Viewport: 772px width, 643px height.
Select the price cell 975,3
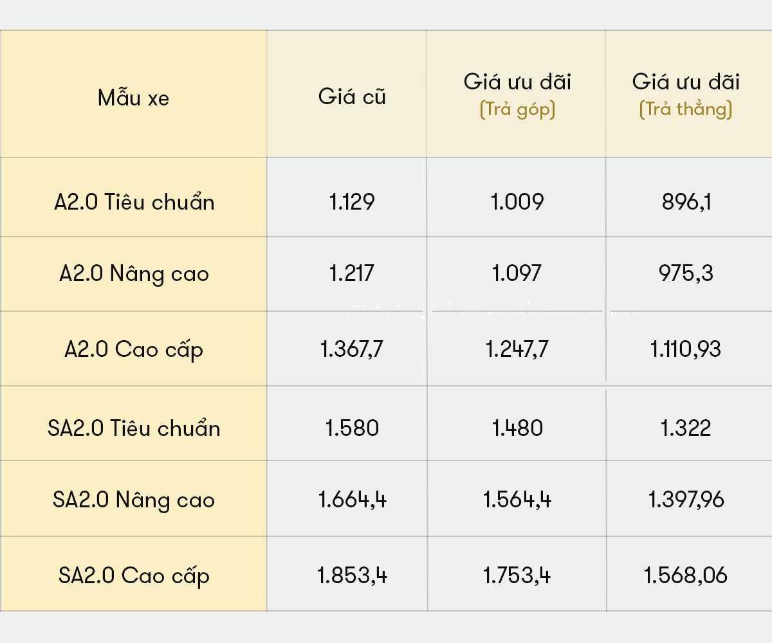pos(686,274)
